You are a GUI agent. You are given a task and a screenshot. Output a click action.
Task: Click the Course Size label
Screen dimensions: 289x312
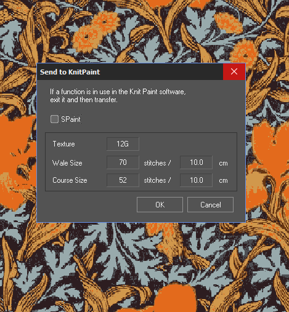[70, 180]
